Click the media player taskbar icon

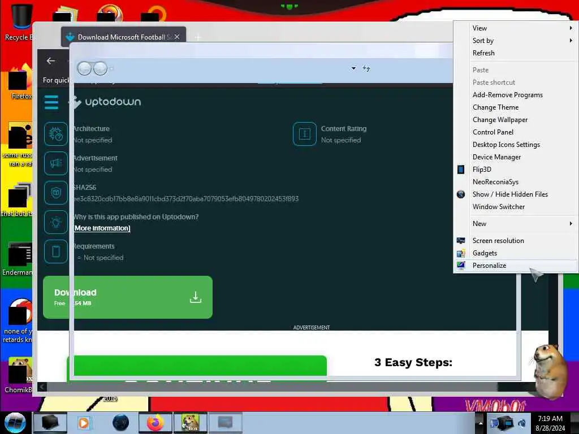pos(84,423)
